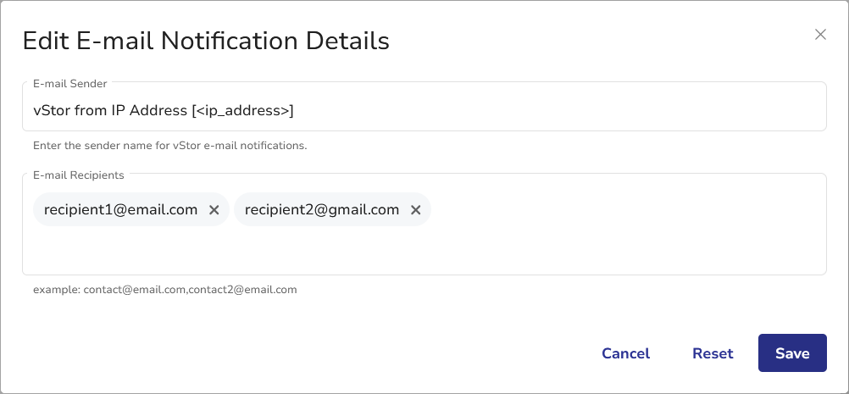The image size is (849, 394).
Task: Remove recipient1@email.com using its X icon
Action: tap(214, 210)
